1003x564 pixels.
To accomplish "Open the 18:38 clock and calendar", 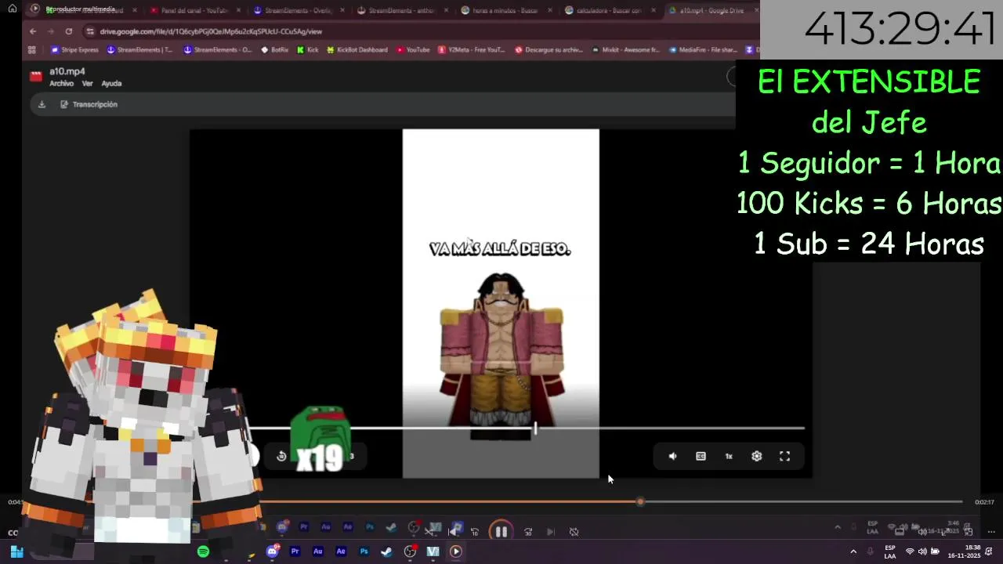I will pyautogui.click(x=964, y=551).
